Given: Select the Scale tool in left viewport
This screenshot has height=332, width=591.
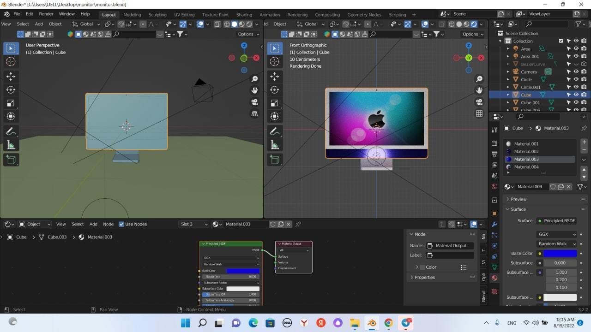Looking at the screenshot, I should [x=11, y=103].
